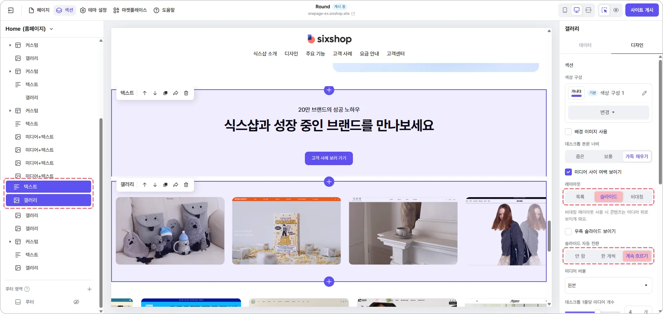Click the 사이트 게시 button
This screenshot has height=314, width=663.
click(x=642, y=10)
